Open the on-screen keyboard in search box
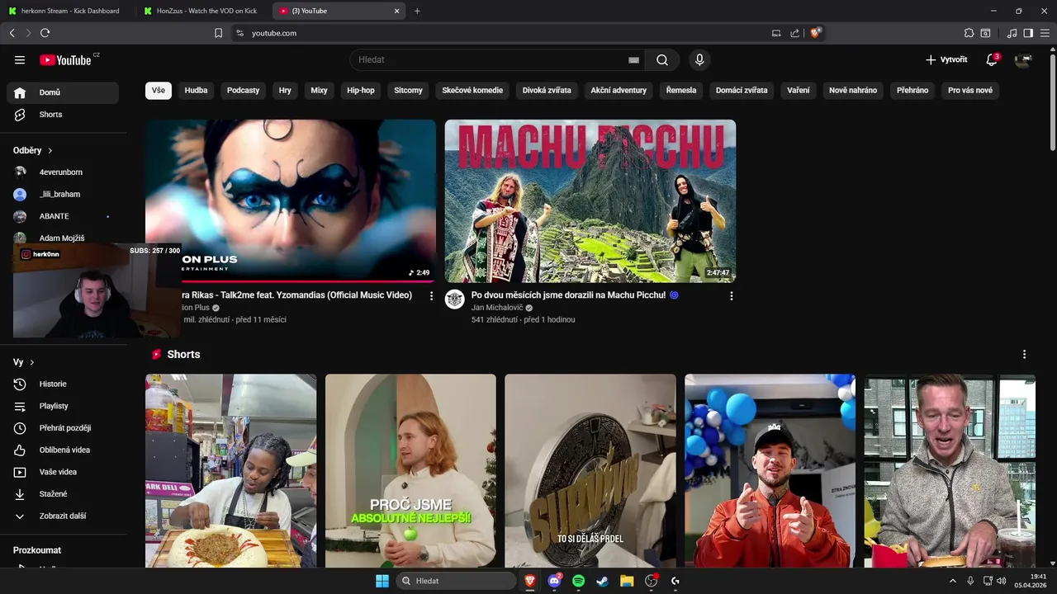The width and height of the screenshot is (1057, 594). pos(633,59)
